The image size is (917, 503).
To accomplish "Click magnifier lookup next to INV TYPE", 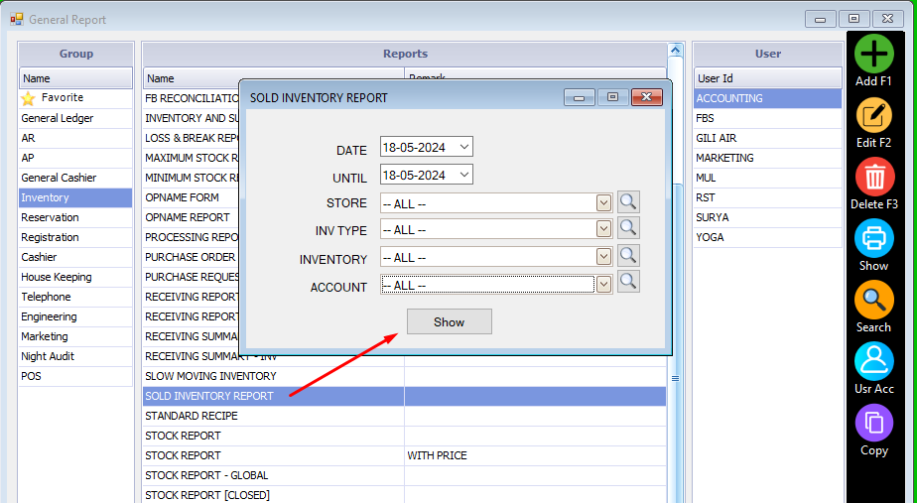I will (628, 227).
